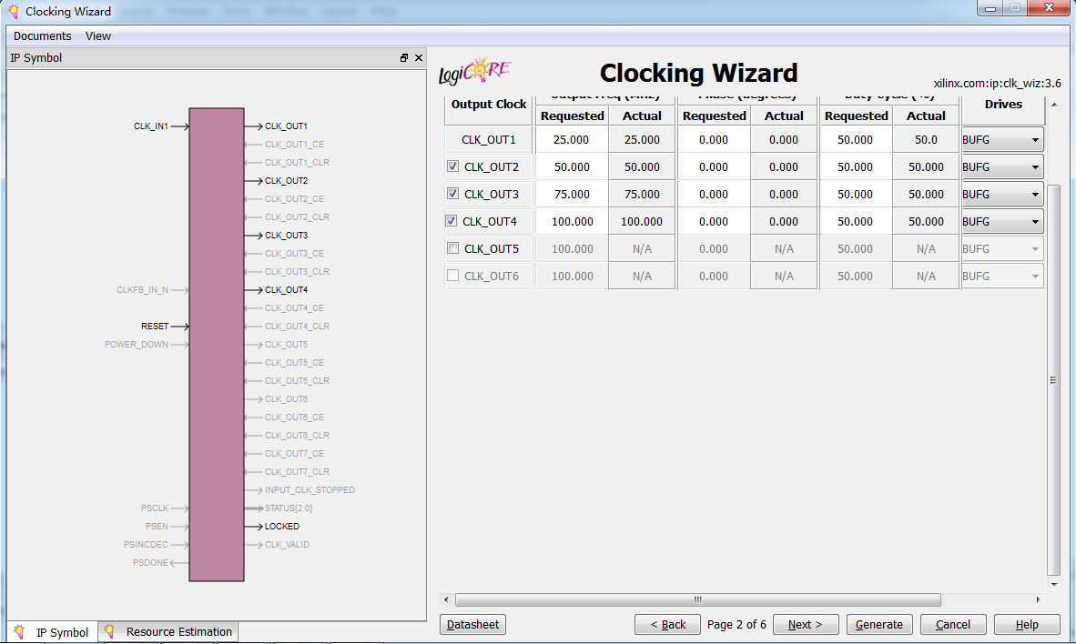
Task: Edit CLK_OUT2 requested phase field
Action: [714, 167]
